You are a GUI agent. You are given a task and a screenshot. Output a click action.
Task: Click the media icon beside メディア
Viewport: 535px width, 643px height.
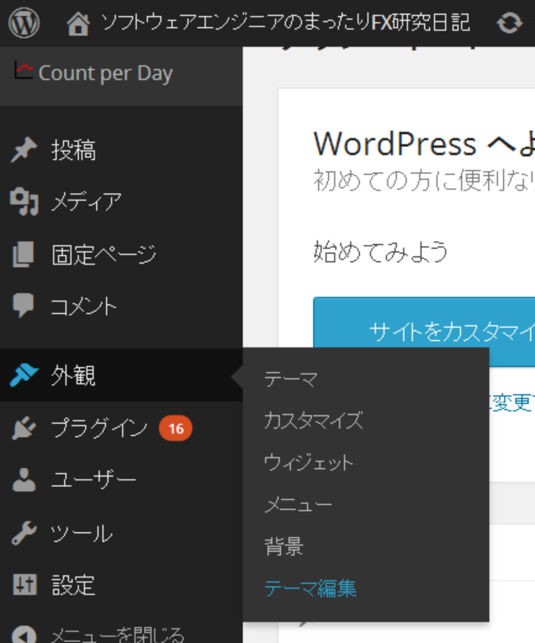[24, 201]
